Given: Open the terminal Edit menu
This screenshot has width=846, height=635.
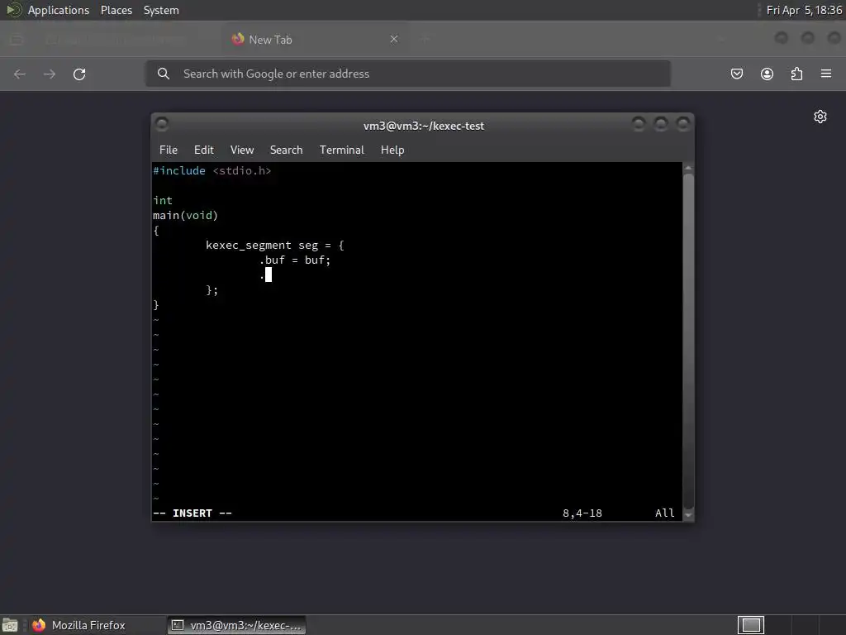Looking at the screenshot, I should pos(204,150).
